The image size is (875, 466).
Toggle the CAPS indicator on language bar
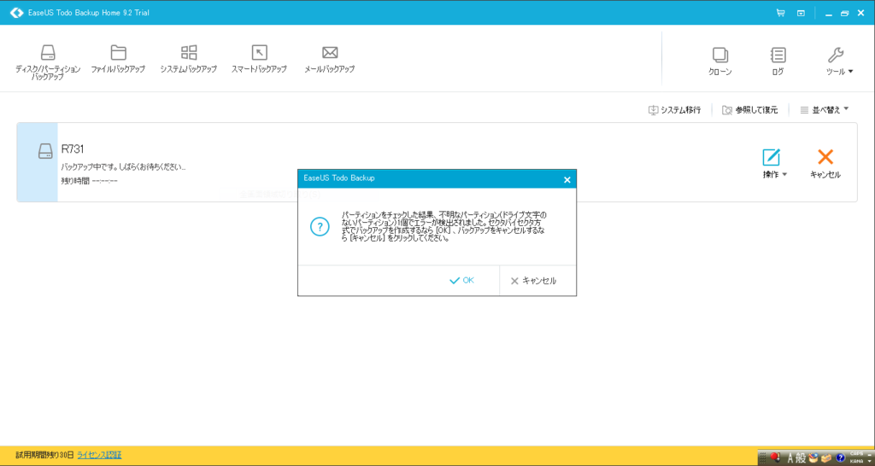pos(856,454)
